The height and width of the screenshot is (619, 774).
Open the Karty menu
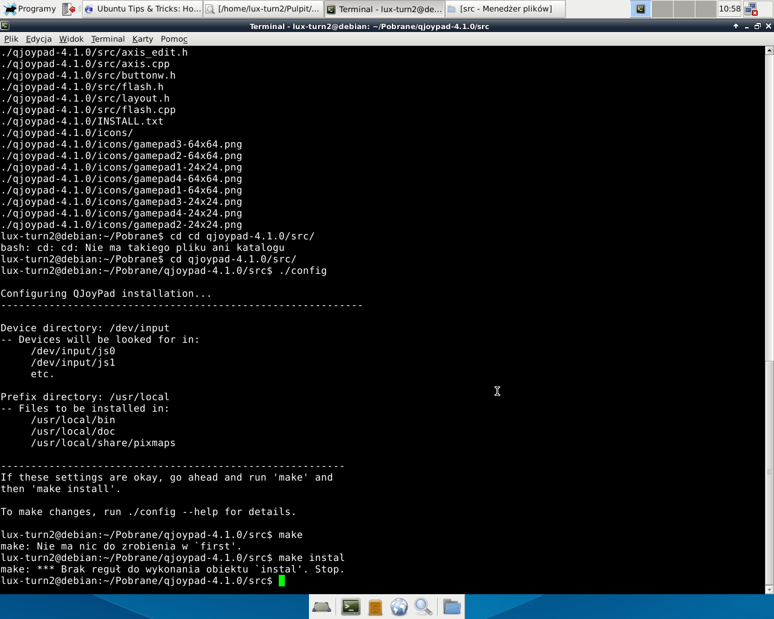(143, 39)
